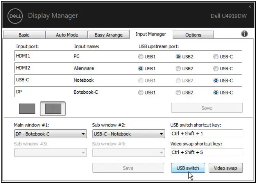
Task: Select the single-window layout icon
Action: click(x=27, y=109)
